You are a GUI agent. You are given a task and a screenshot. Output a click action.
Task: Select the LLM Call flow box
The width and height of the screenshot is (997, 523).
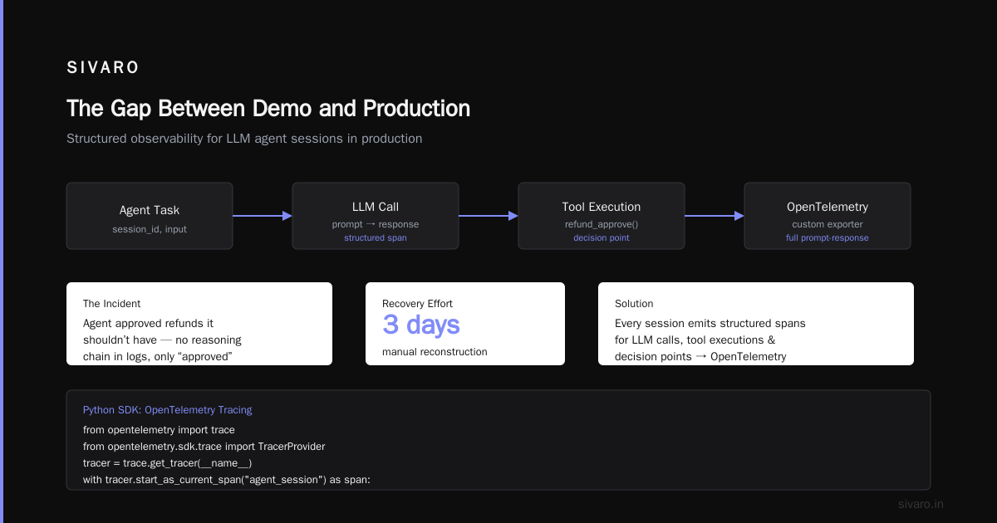coord(376,216)
